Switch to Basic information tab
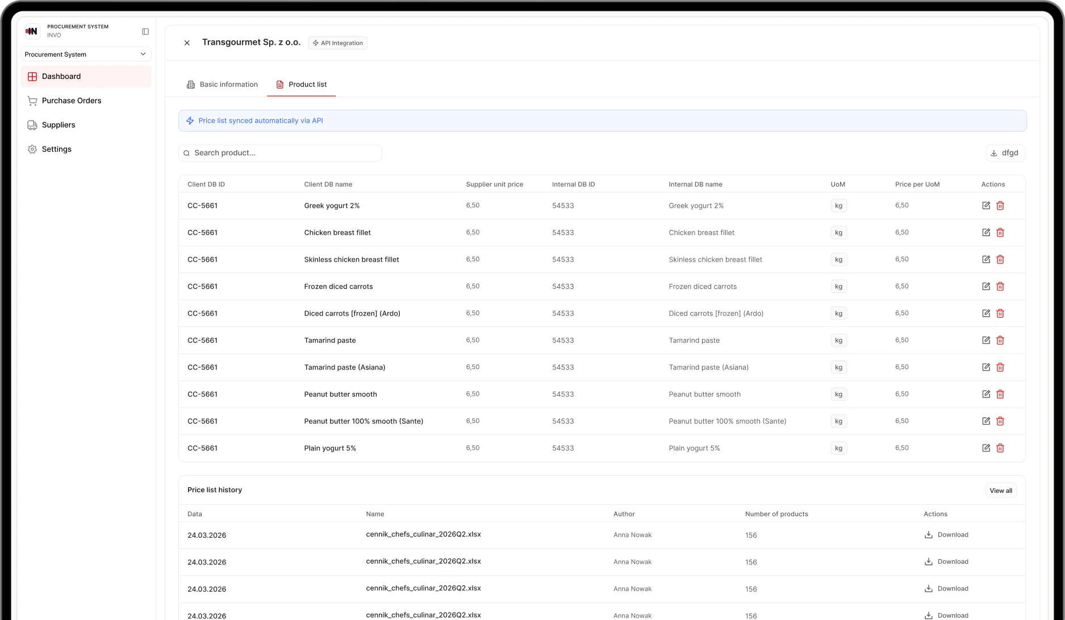 222,85
